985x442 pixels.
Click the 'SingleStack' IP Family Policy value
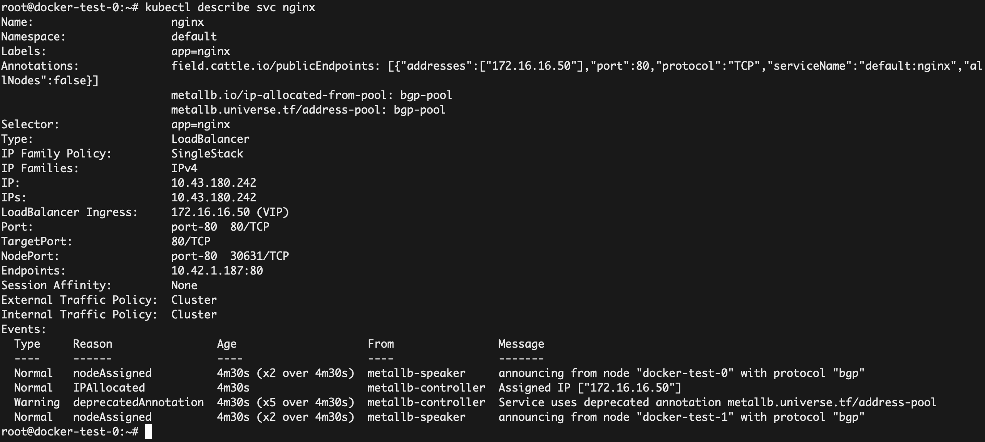click(x=207, y=154)
